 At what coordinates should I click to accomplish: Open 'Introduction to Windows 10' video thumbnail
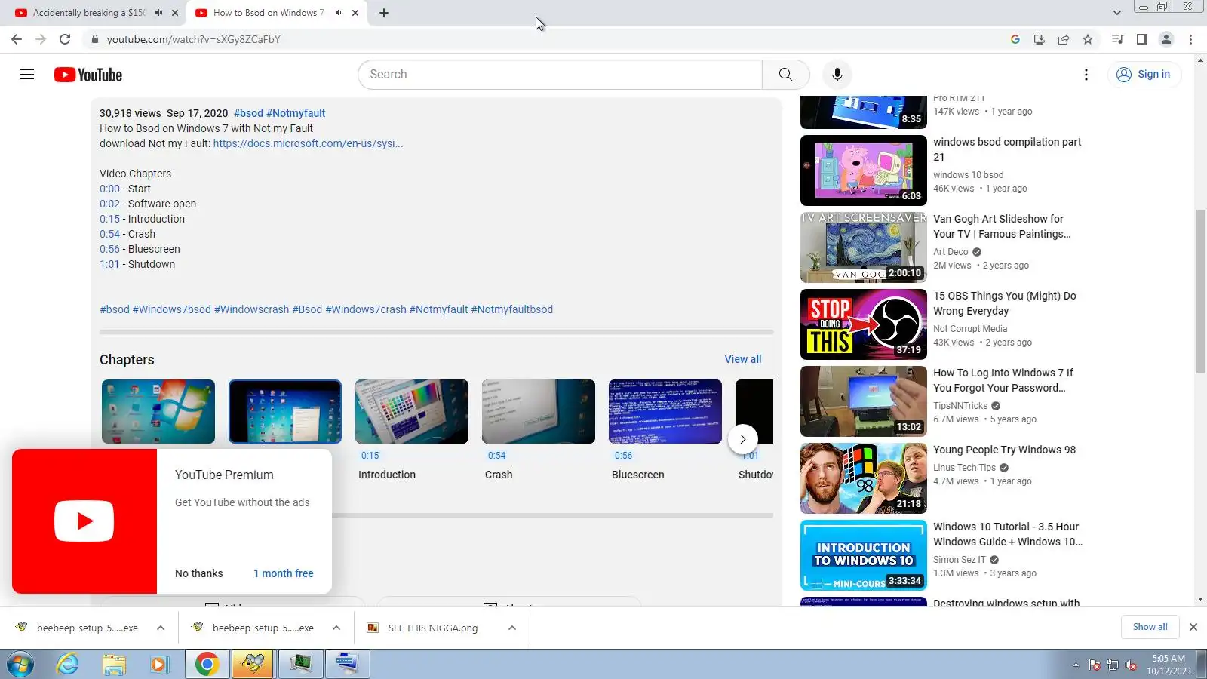[x=864, y=555]
